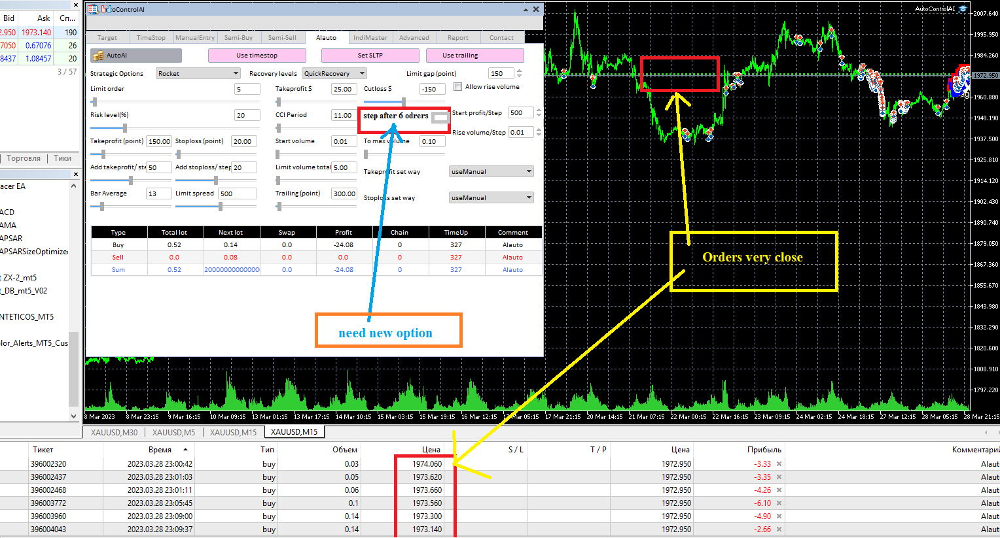
Task: Click the Limit order input field
Action: (247, 89)
